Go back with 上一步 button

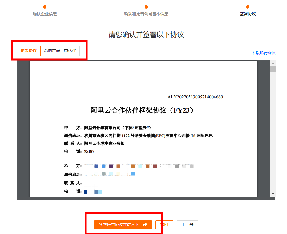(187, 225)
